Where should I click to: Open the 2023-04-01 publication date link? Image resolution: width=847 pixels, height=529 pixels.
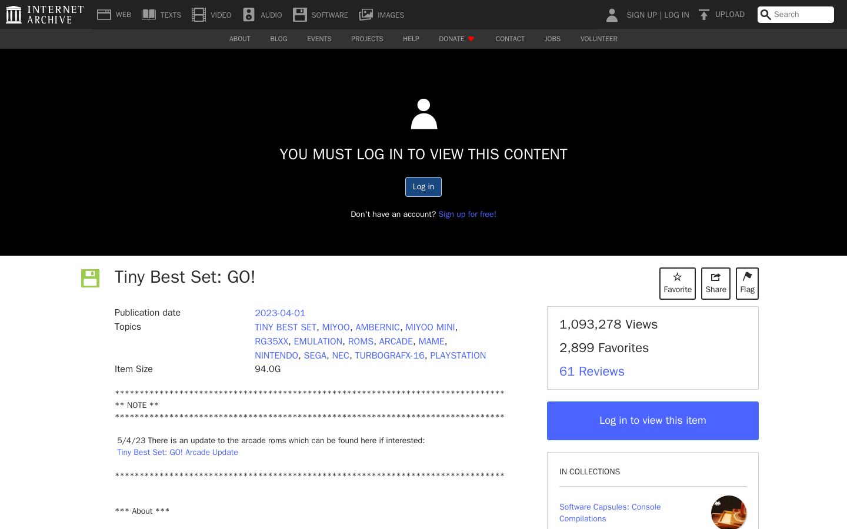[x=280, y=313]
